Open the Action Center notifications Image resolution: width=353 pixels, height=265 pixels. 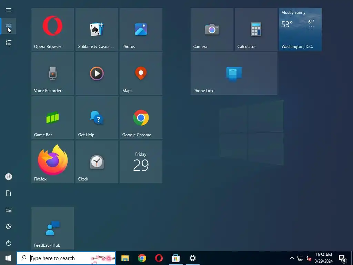(342, 258)
